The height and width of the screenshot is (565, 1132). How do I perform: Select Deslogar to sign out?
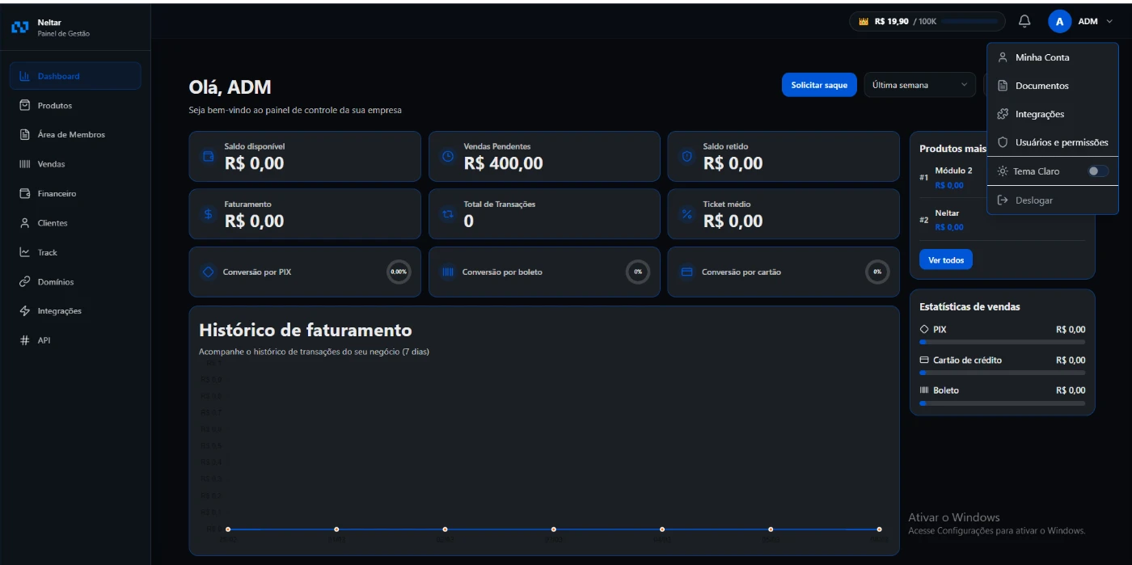tap(1033, 200)
